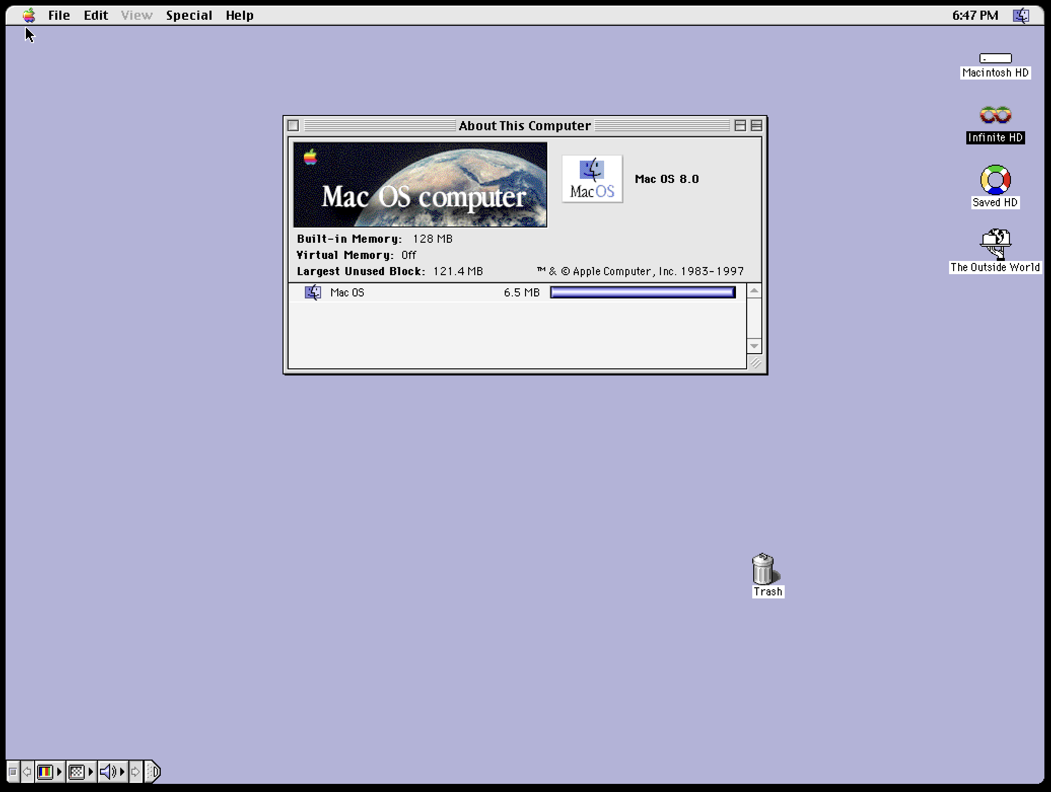Viewport: 1051px width, 792px height.
Task: Click the process list scroll up arrow
Action: tap(754, 291)
